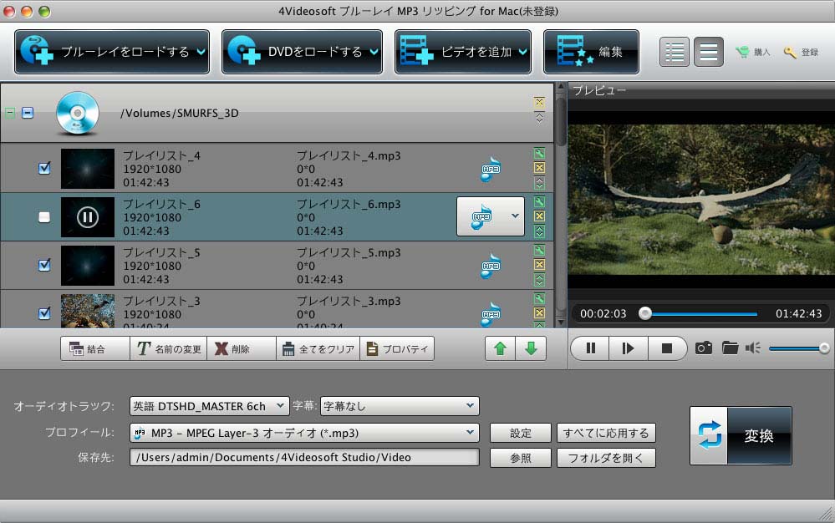Enable the プレイリスト_6 checkbox
The height and width of the screenshot is (523, 835).
pos(45,217)
